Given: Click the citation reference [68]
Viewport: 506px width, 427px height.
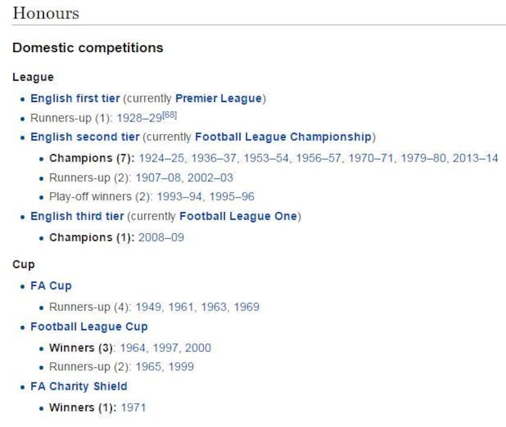Looking at the screenshot, I should tap(169, 115).
